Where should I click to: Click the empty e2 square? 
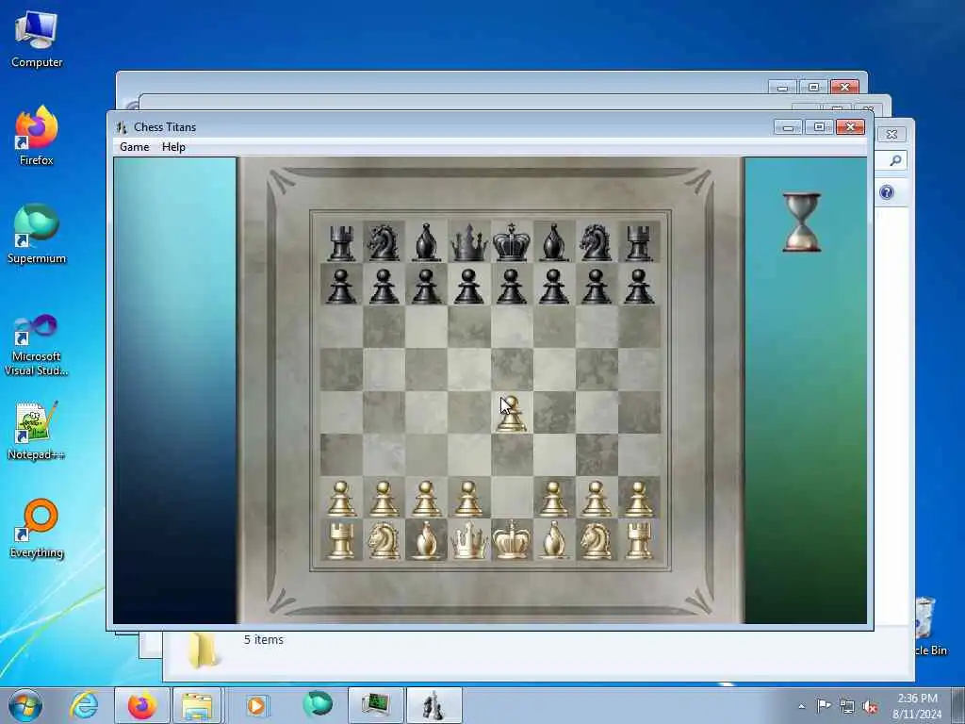[x=512, y=497]
